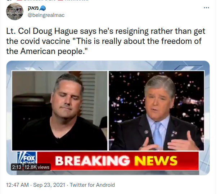The width and height of the screenshot is (220, 194).
Task: Click the round profile avatar picture
Action: point(15,12)
